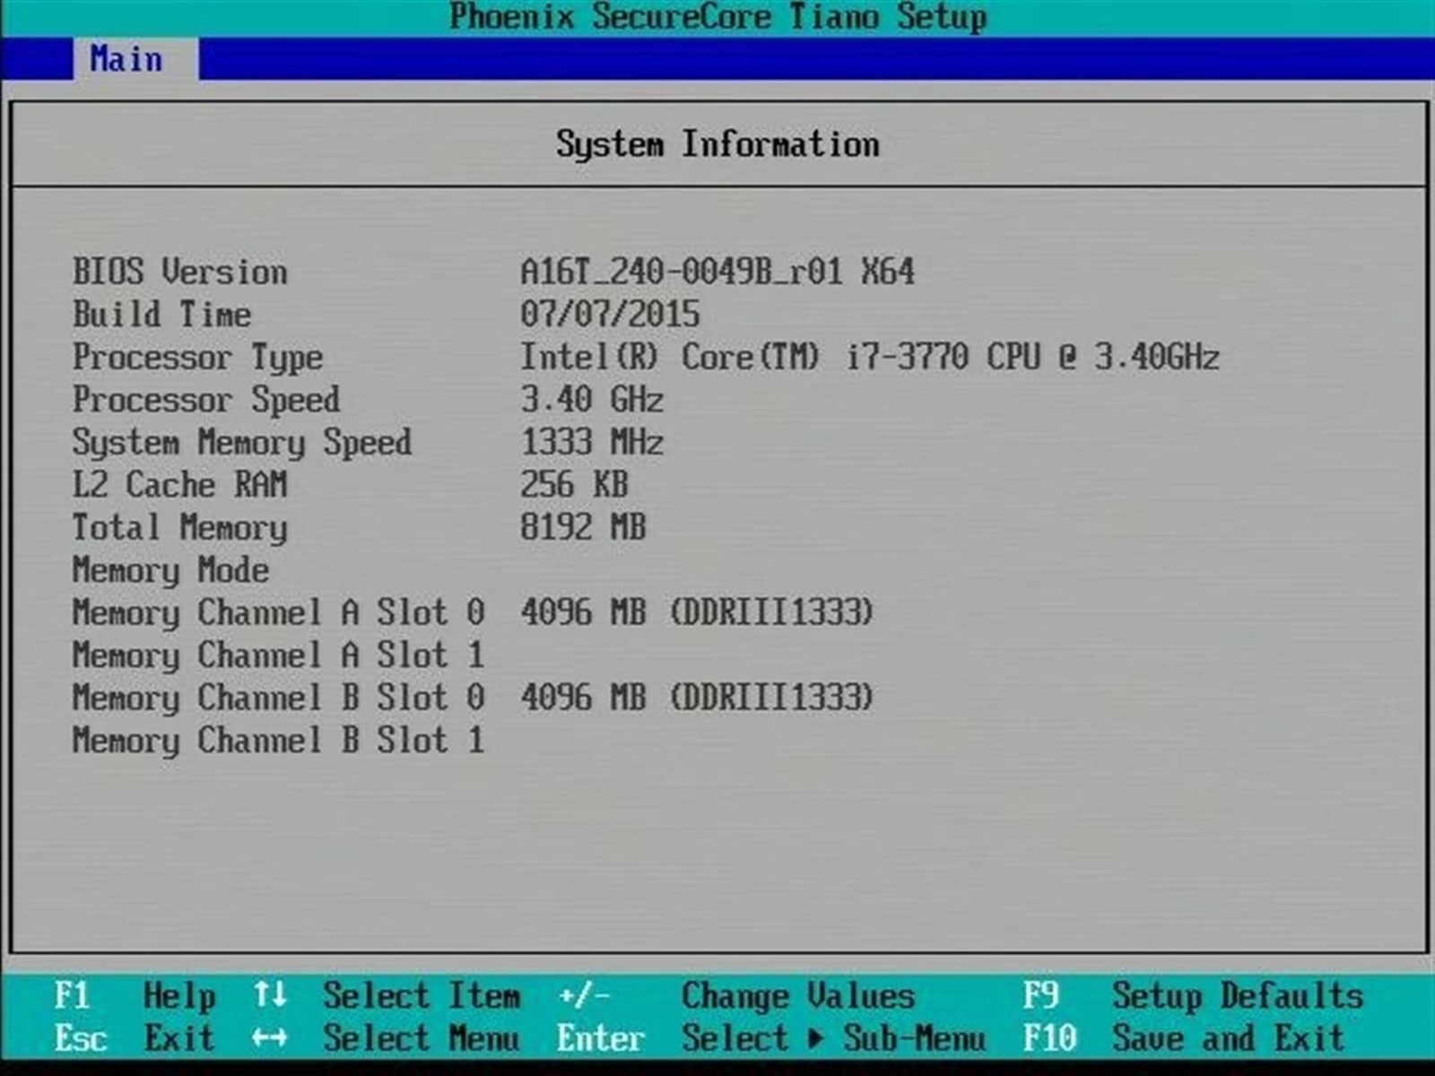Click Memory Channel A Slot 0 label

(x=279, y=613)
